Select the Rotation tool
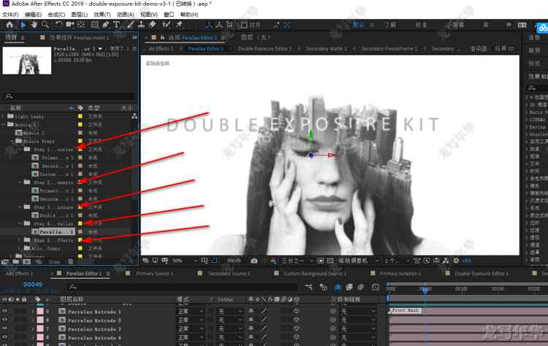Screen dimensions: 548x346 coord(58,25)
